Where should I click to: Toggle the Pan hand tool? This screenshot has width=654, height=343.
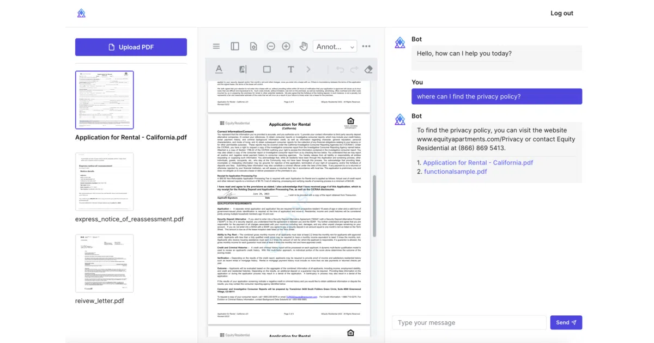[x=304, y=46]
